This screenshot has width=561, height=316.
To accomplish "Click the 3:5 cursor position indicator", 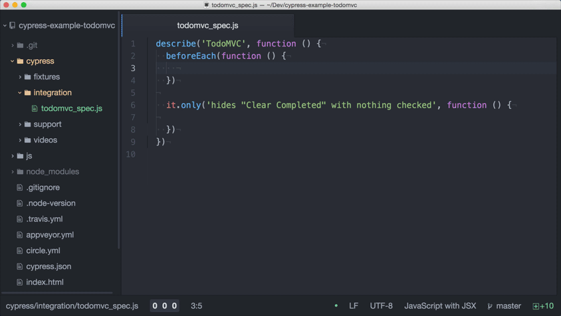I will [197, 306].
